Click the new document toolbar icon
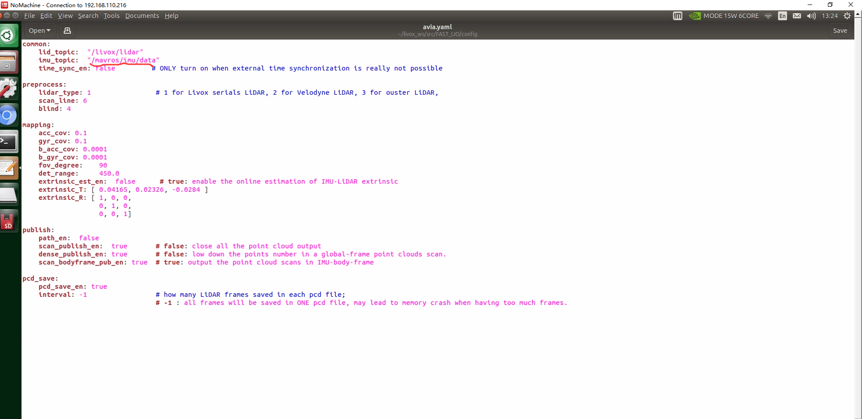Viewport: 862px width, 419px height. point(67,31)
